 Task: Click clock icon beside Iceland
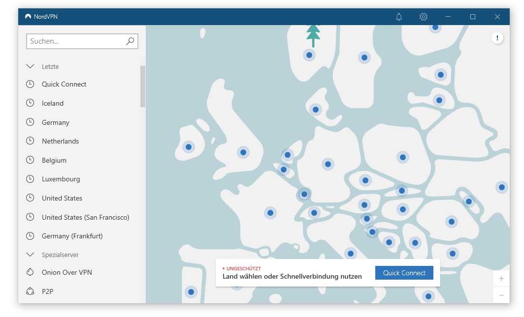coord(30,103)
